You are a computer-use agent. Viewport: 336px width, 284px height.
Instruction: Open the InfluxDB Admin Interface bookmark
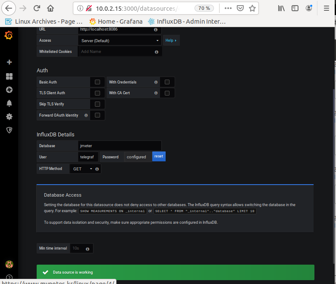point(187,22)
